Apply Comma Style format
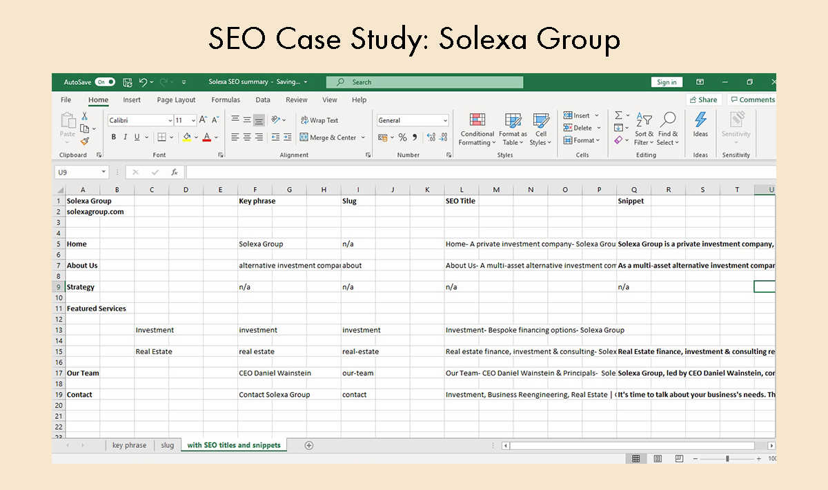Image resolution: width=828 pixels, height=490 pixels. [413, 137]
